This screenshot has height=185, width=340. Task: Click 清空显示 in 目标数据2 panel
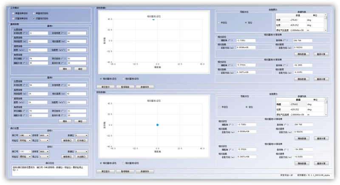pos(106,171)
